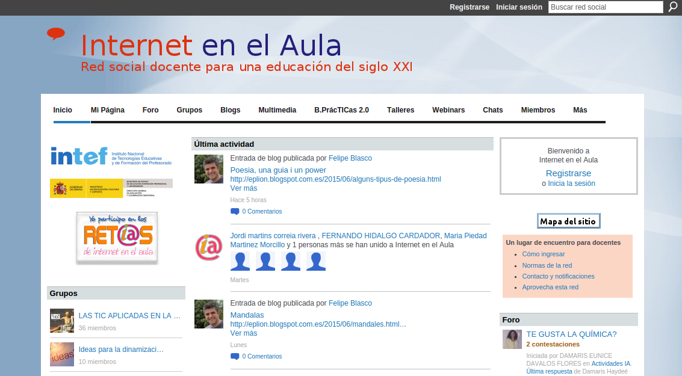Focus the 'Buscar red social' search field
Screen dimensions: 682x376
[605, 7]
